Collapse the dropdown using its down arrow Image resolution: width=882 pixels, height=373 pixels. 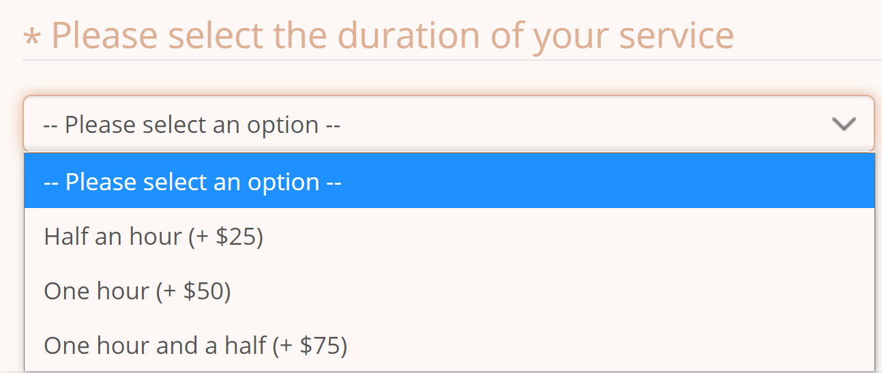(x=844, y=124)
